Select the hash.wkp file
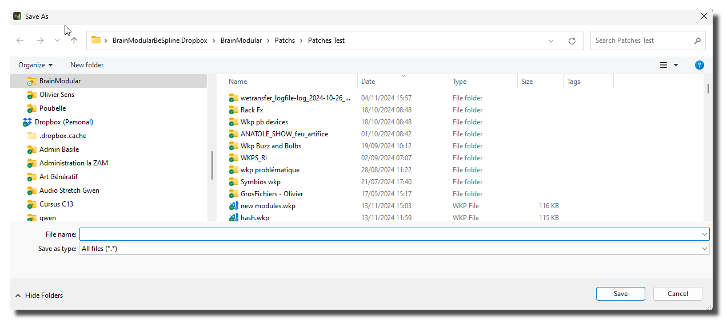Image resolution: width=723 pixels, height=320 pixels. pos(254,218)
